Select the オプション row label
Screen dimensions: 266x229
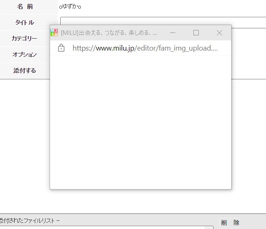(25, 55)
